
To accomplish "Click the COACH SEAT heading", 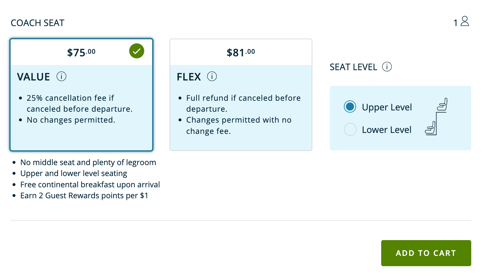I will (37, 23).
